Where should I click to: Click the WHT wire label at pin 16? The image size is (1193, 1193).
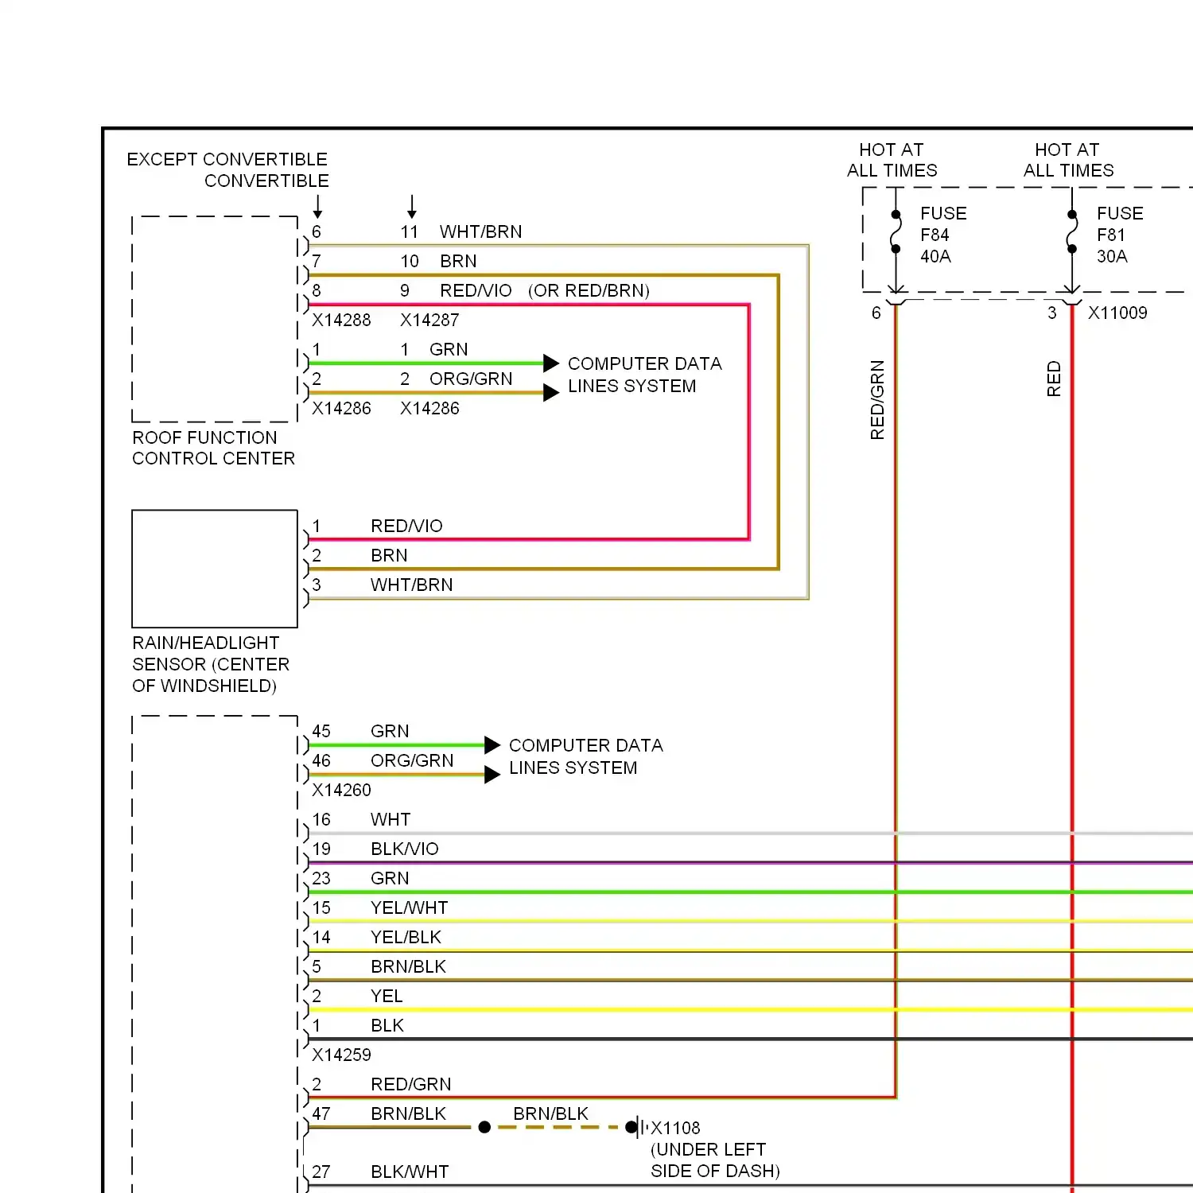coord(391,819)
